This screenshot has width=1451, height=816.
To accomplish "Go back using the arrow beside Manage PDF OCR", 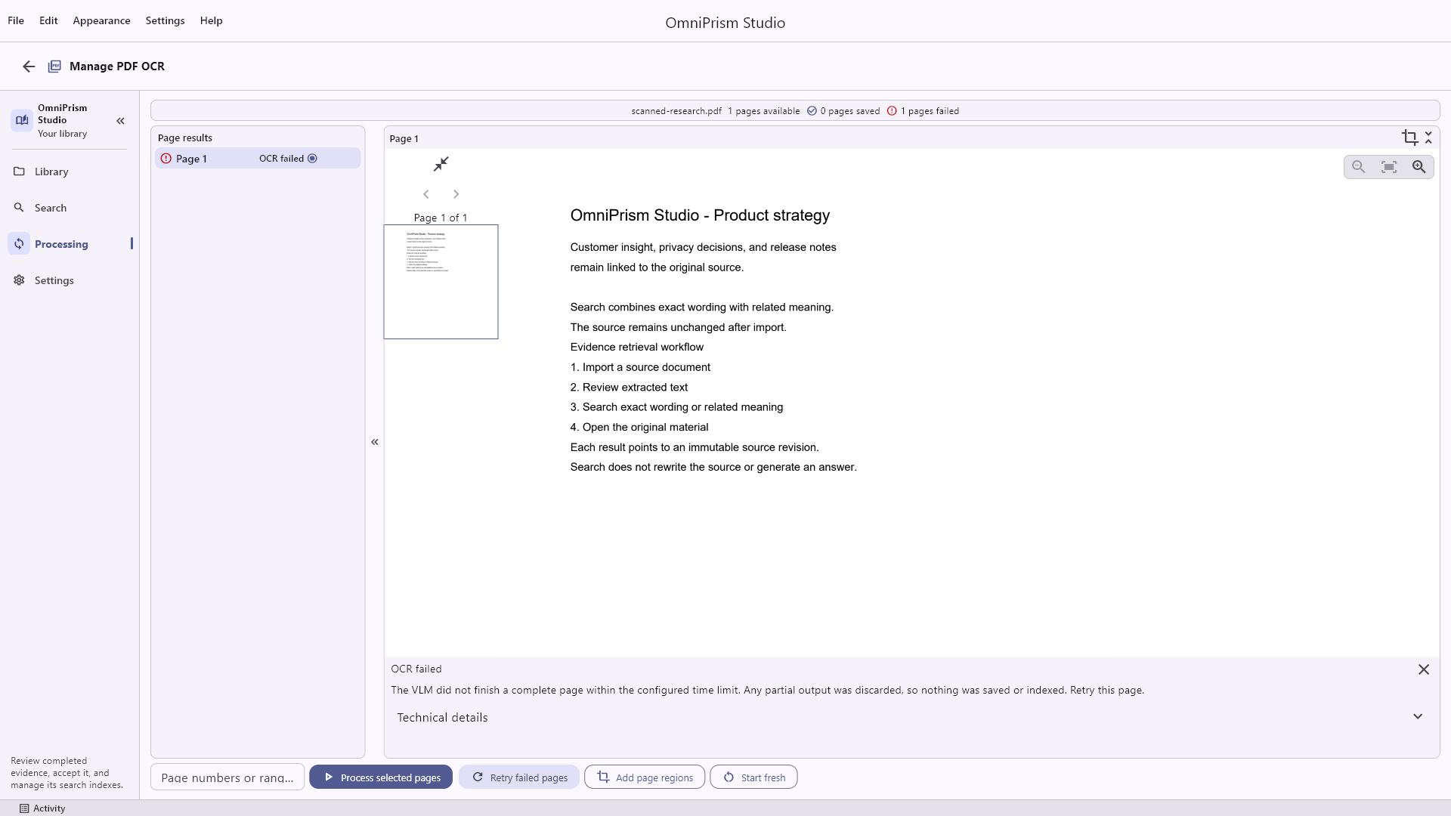I will (x=29, y=66).
